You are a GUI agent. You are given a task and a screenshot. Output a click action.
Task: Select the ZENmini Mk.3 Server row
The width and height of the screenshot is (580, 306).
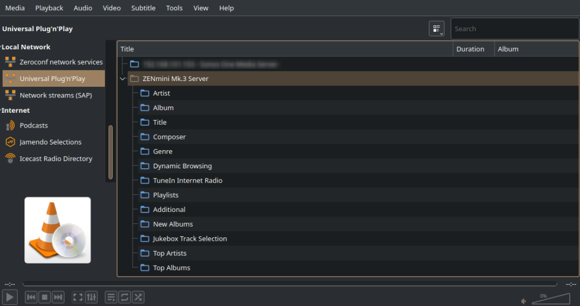(x=353, y=78)
